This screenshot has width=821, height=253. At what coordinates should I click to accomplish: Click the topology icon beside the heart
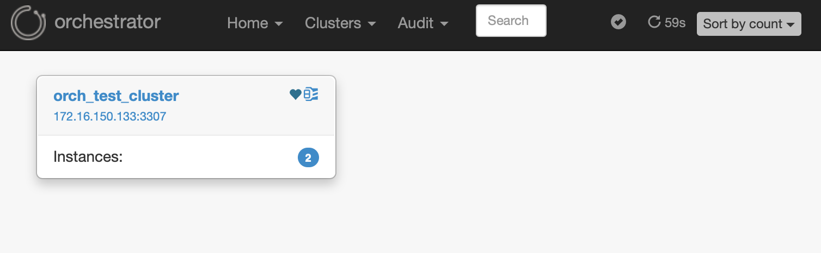coord(311,94)
